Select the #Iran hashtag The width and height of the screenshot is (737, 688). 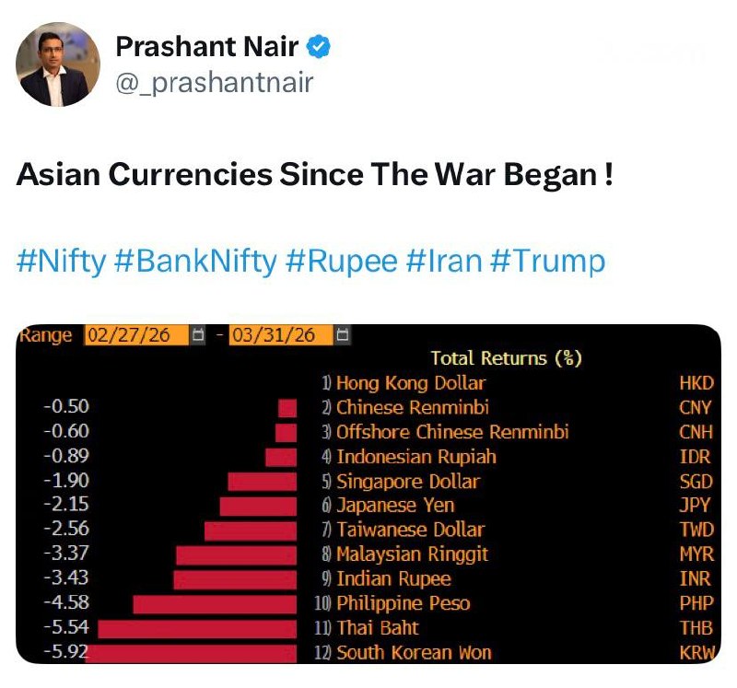point(444,261)
